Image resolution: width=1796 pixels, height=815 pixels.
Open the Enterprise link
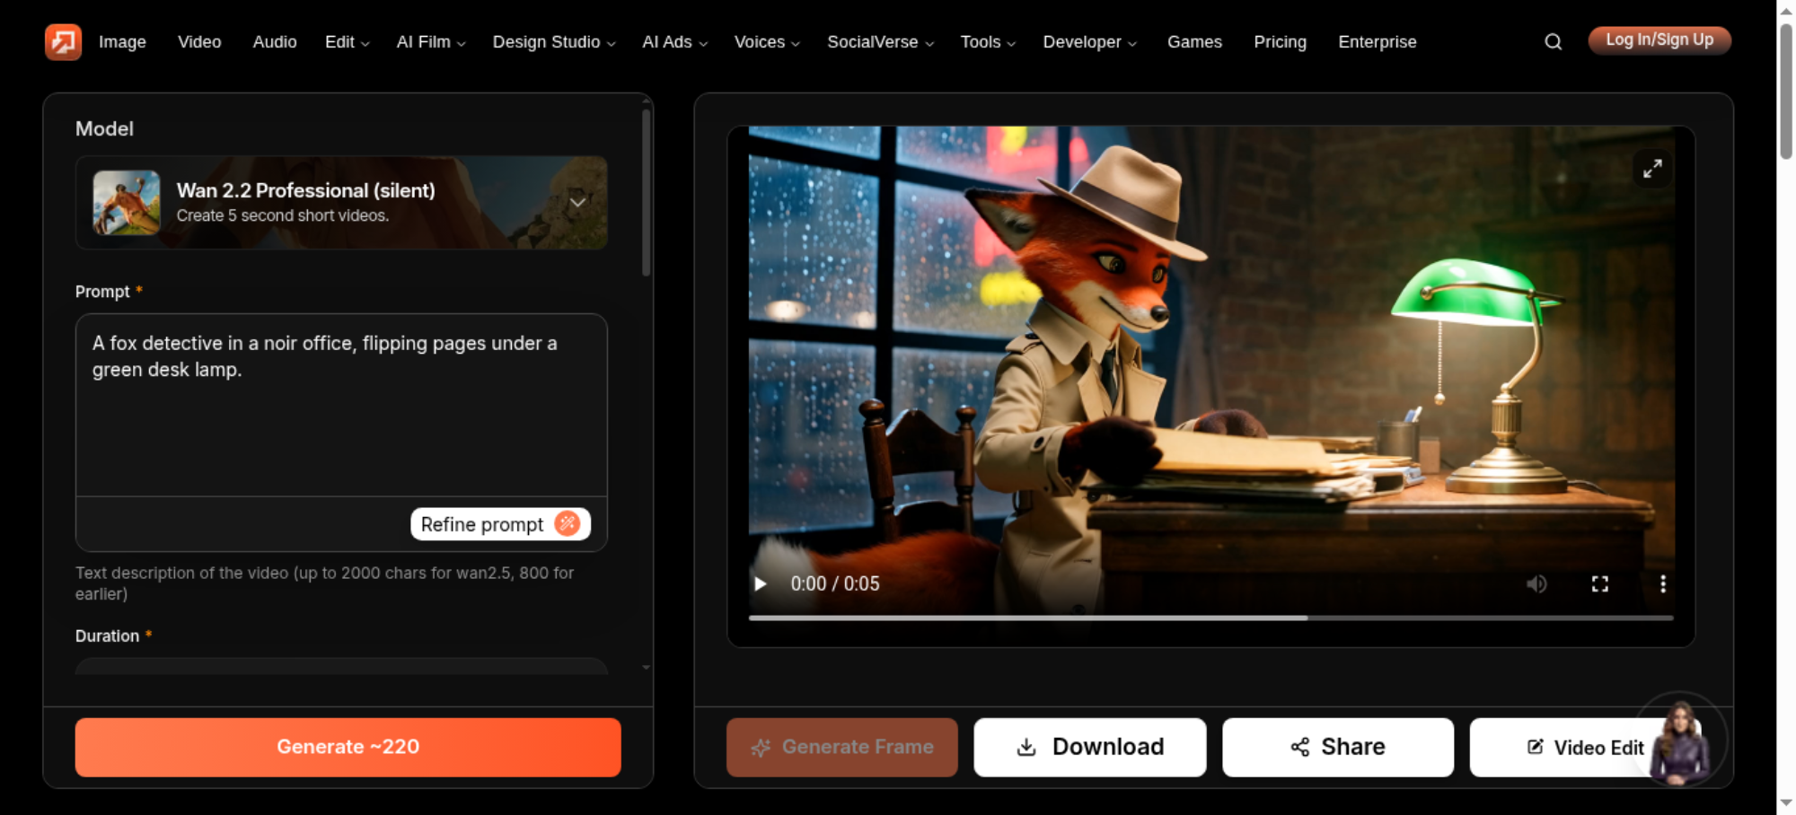tap(1377, 41)
